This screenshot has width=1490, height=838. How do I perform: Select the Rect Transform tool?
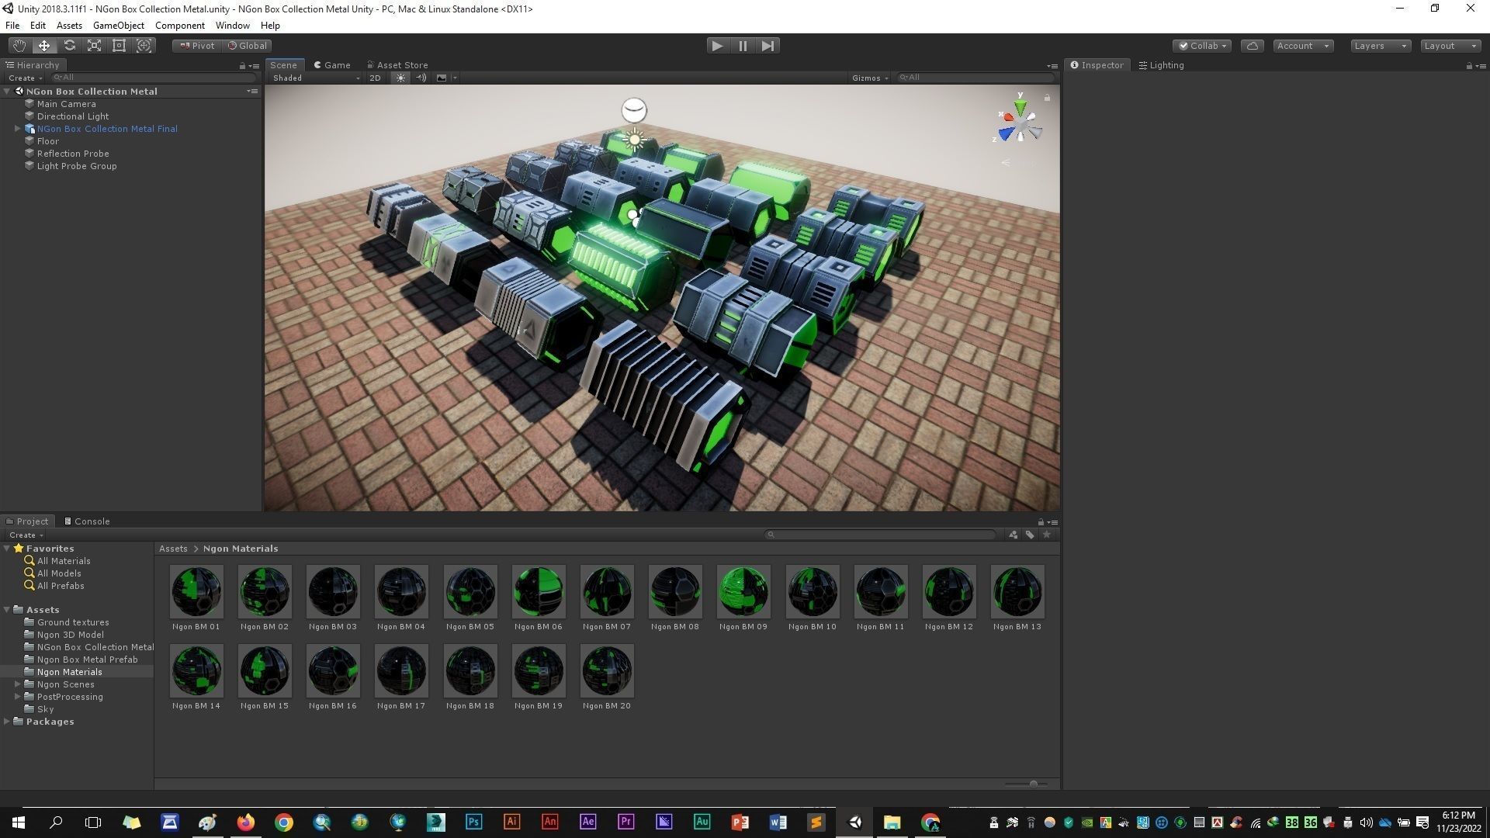pos(119,46)
